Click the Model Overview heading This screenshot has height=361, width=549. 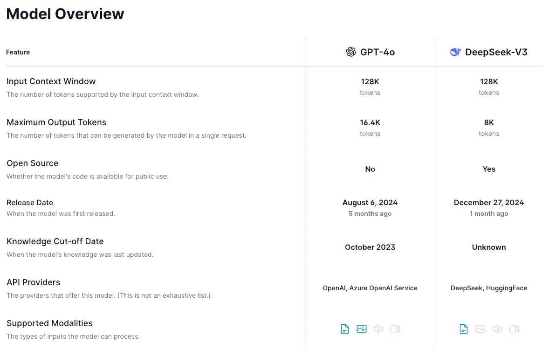tap(65, 14)
